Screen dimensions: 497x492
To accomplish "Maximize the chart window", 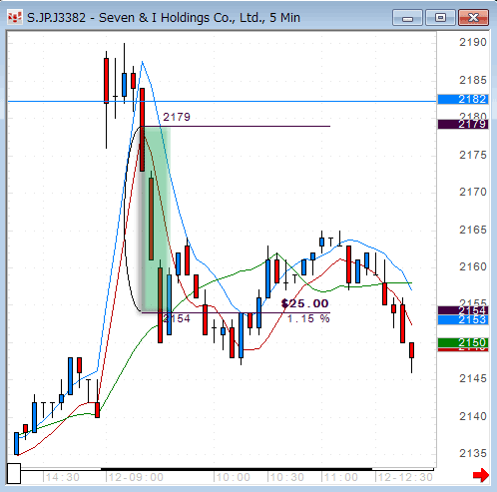I will tap(440, 18).
